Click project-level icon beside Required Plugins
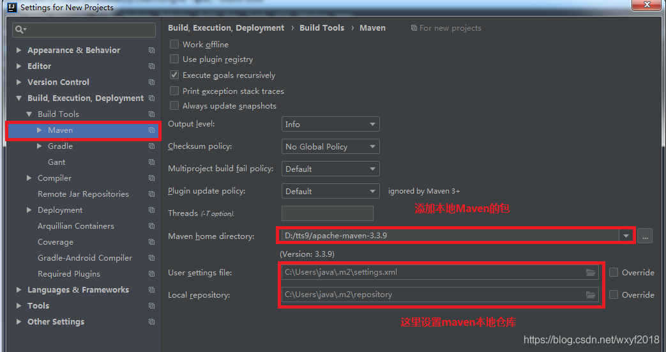The width and height of the screenshot is (666, 352). (151, 274)
